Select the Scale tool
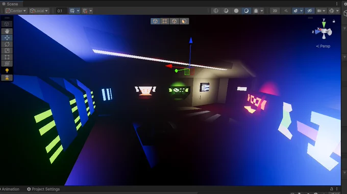Screen dimensions: 347x194 pos(7,51)
